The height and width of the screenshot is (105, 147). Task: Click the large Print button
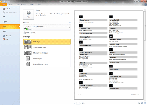(x=29, y=14)
